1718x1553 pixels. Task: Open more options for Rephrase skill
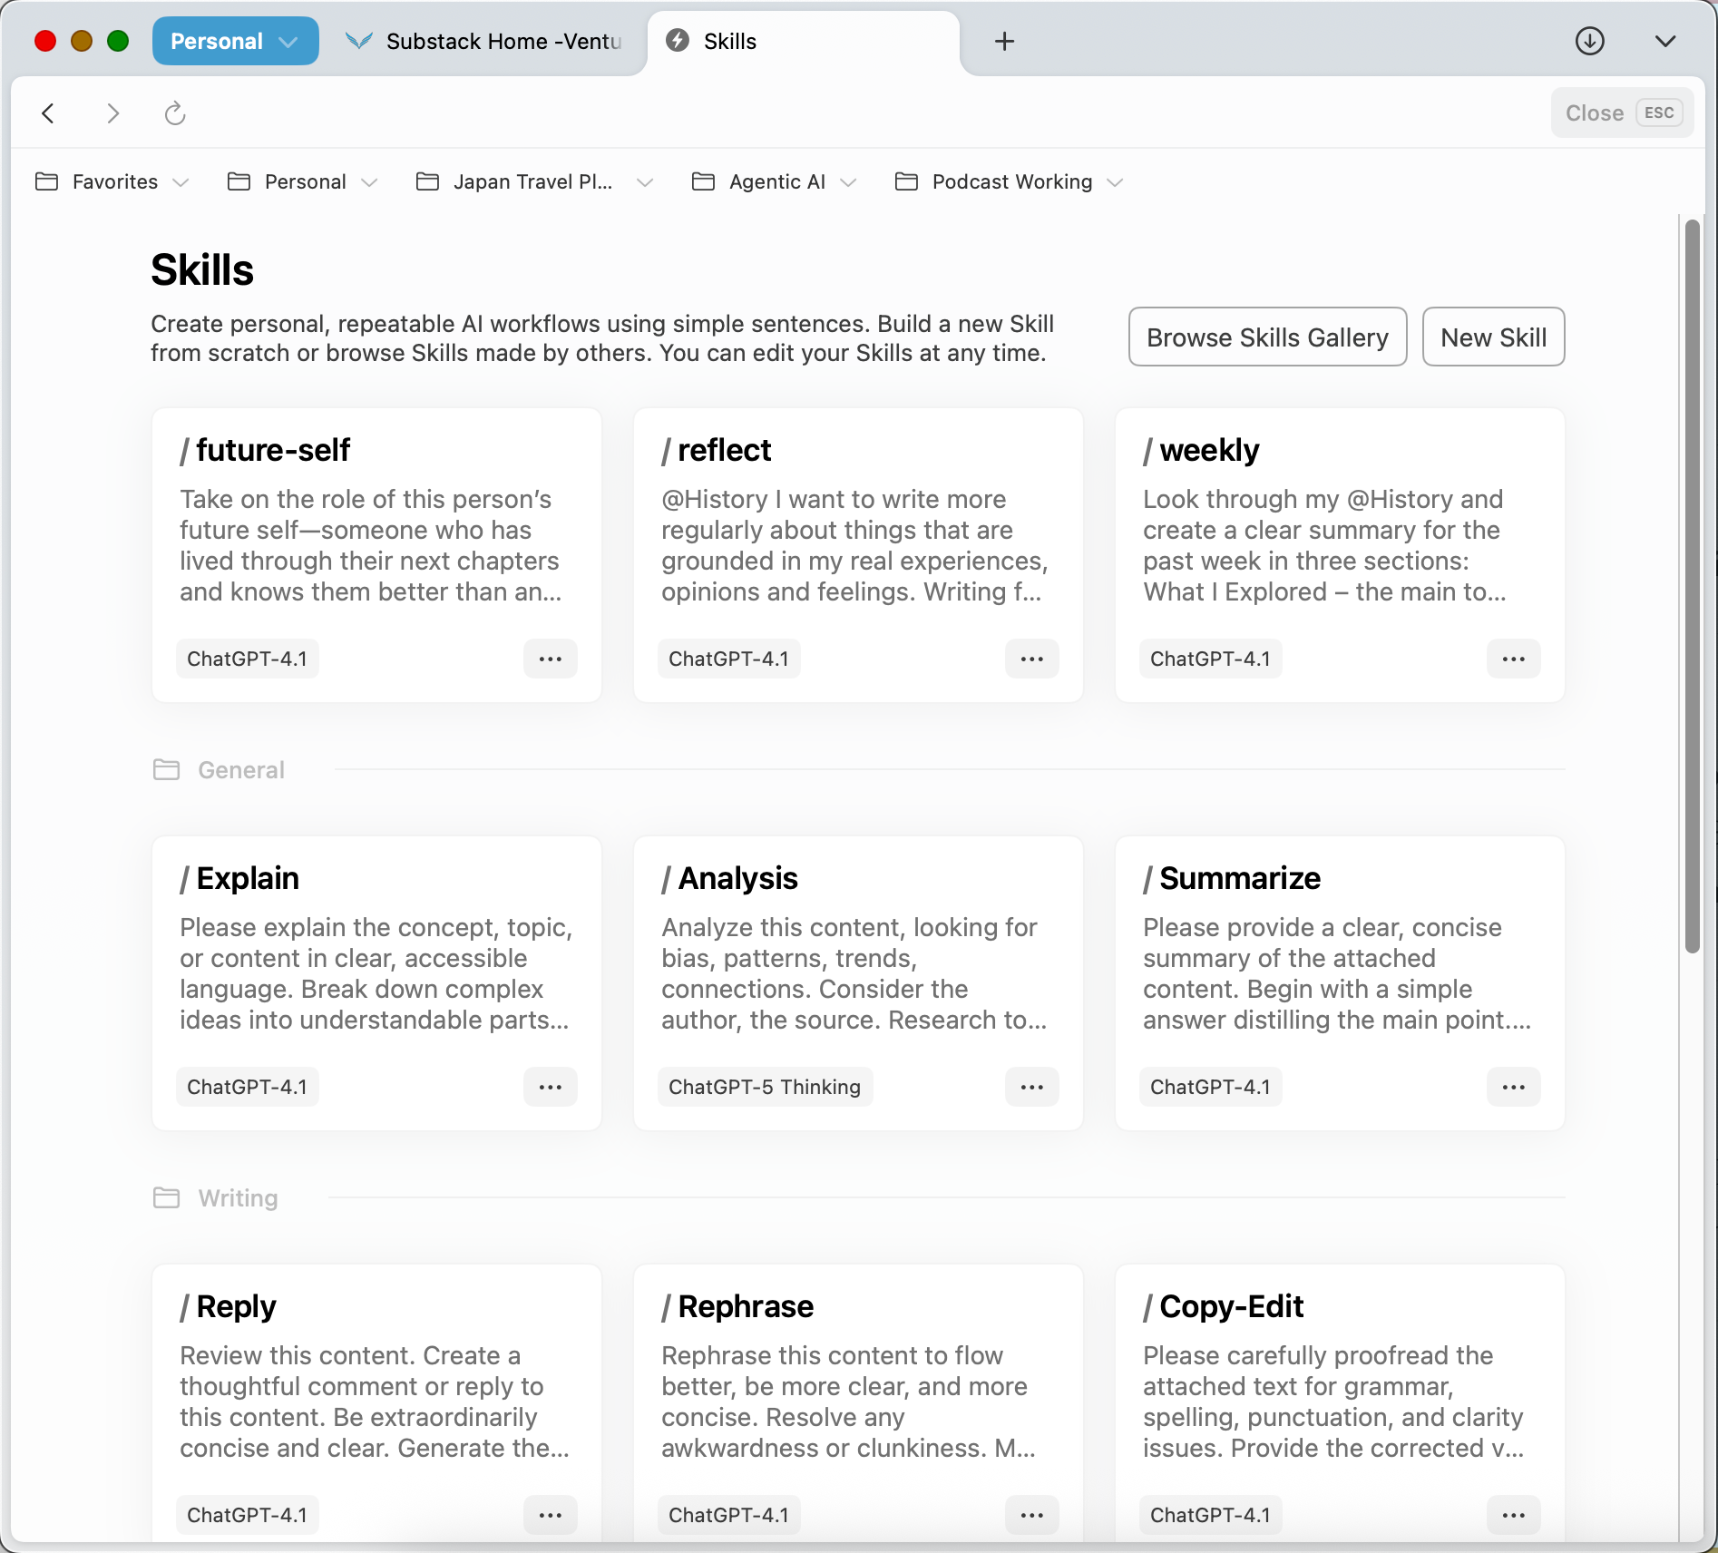[x=1032, y=1516]
